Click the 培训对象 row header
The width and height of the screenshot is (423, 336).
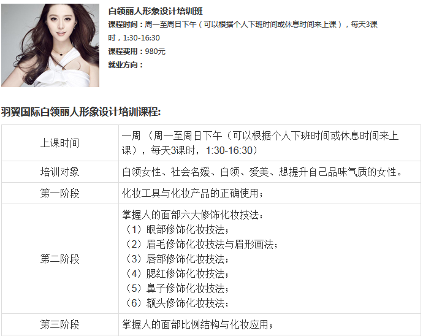(x=60, y=172)
